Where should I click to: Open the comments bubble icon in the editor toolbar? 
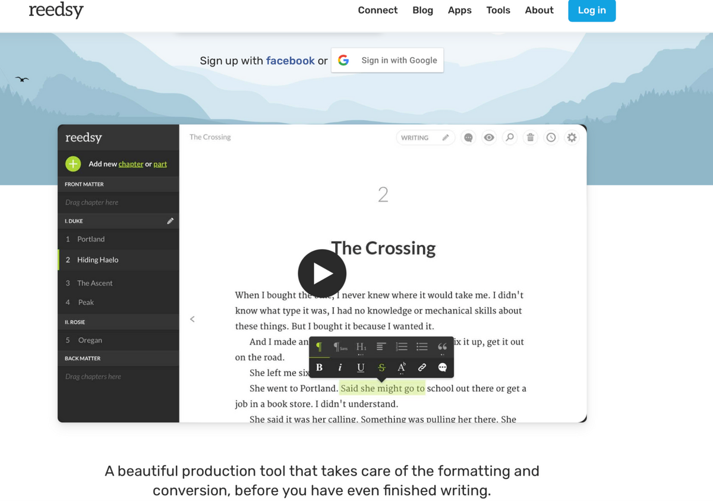click(468, 137)
